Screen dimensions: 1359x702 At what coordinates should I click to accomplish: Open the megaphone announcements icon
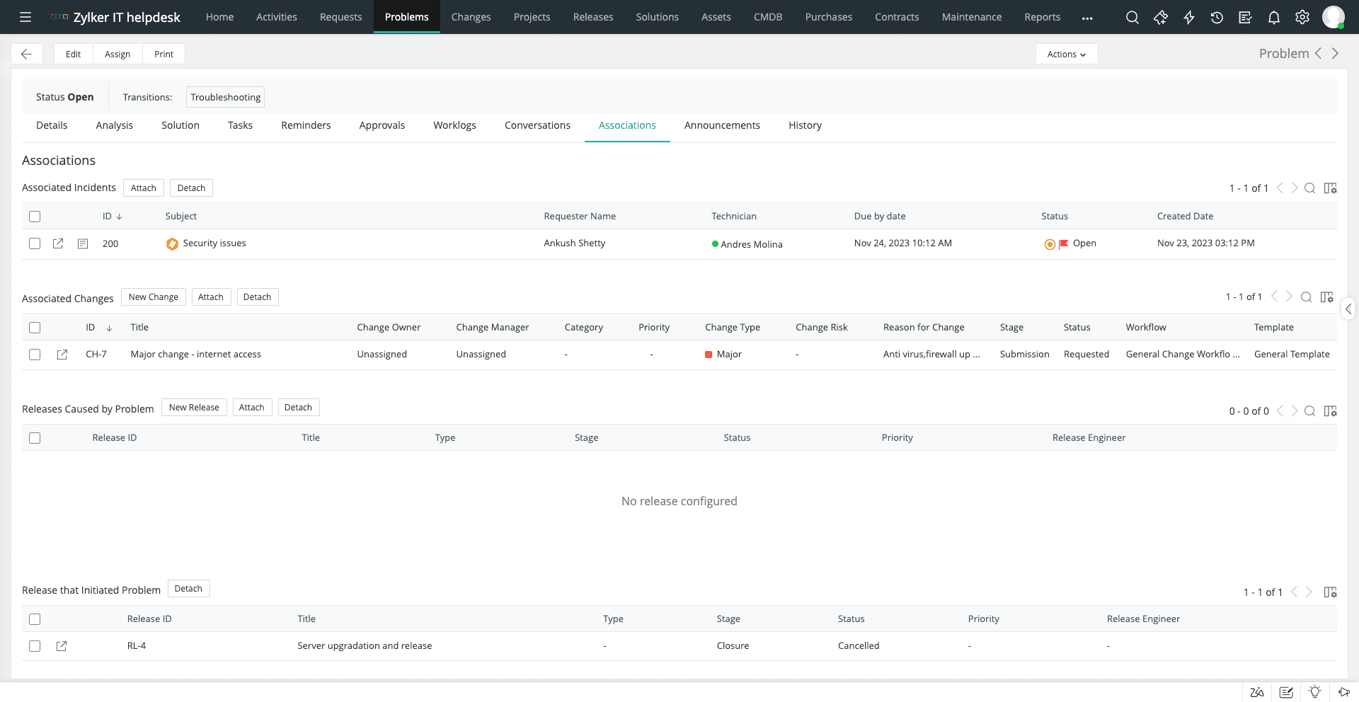tap(1344, 692)
